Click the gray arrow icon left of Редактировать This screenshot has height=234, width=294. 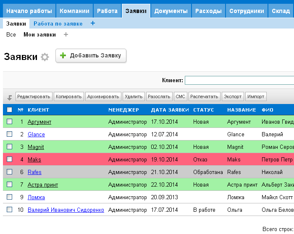click(10, 97)
